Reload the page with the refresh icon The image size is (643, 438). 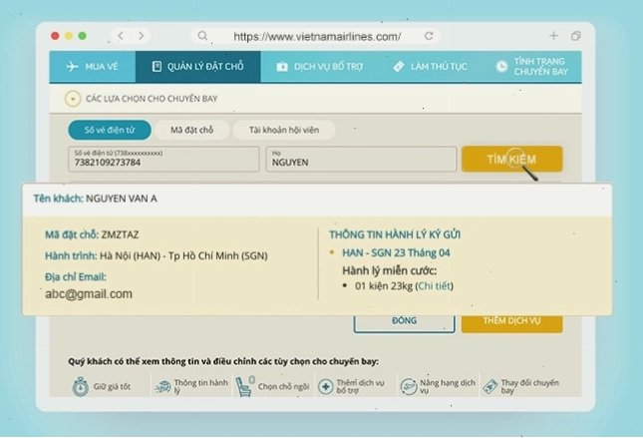click(429, 36)
